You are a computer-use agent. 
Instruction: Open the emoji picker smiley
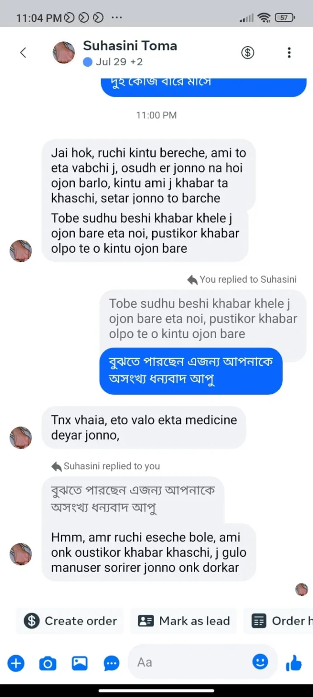[x=260, y=662]
